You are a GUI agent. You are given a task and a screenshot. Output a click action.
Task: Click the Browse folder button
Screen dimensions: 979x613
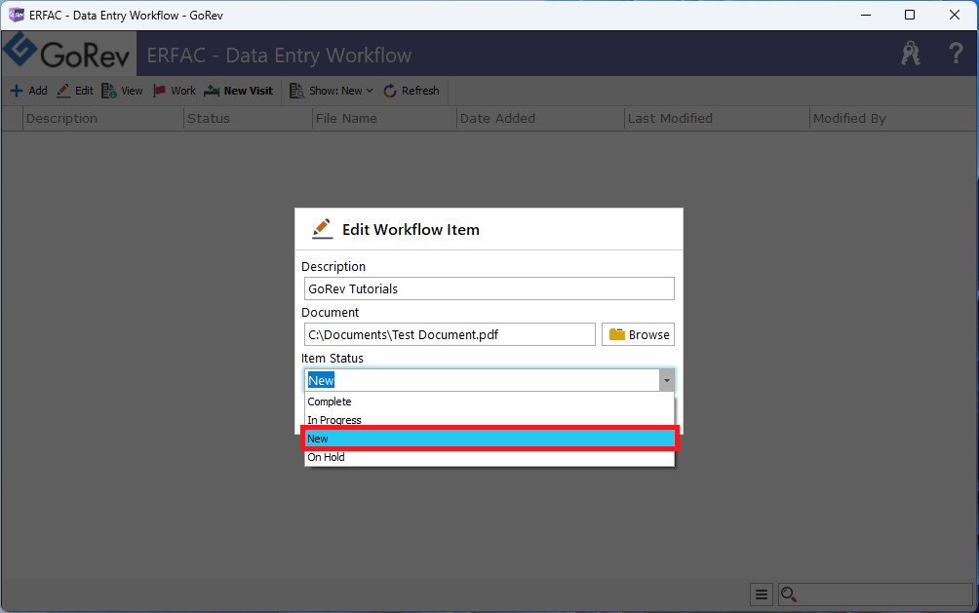(638, 334)
